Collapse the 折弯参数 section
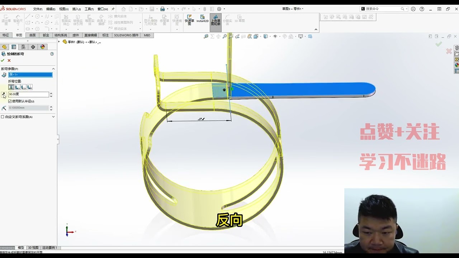 pos(53,69)
